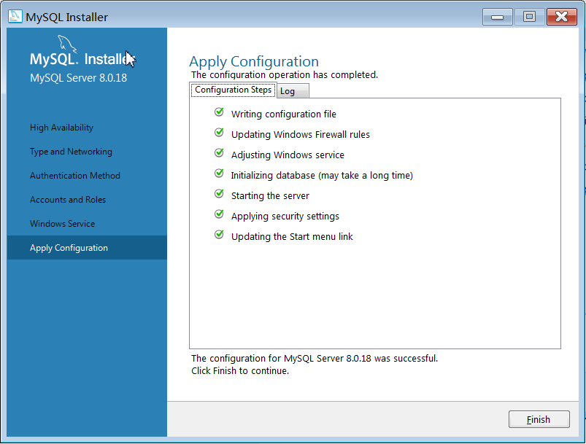586x444 pixels.
Task: Select Authentication Method in sidebar
Action: (75, 176)
